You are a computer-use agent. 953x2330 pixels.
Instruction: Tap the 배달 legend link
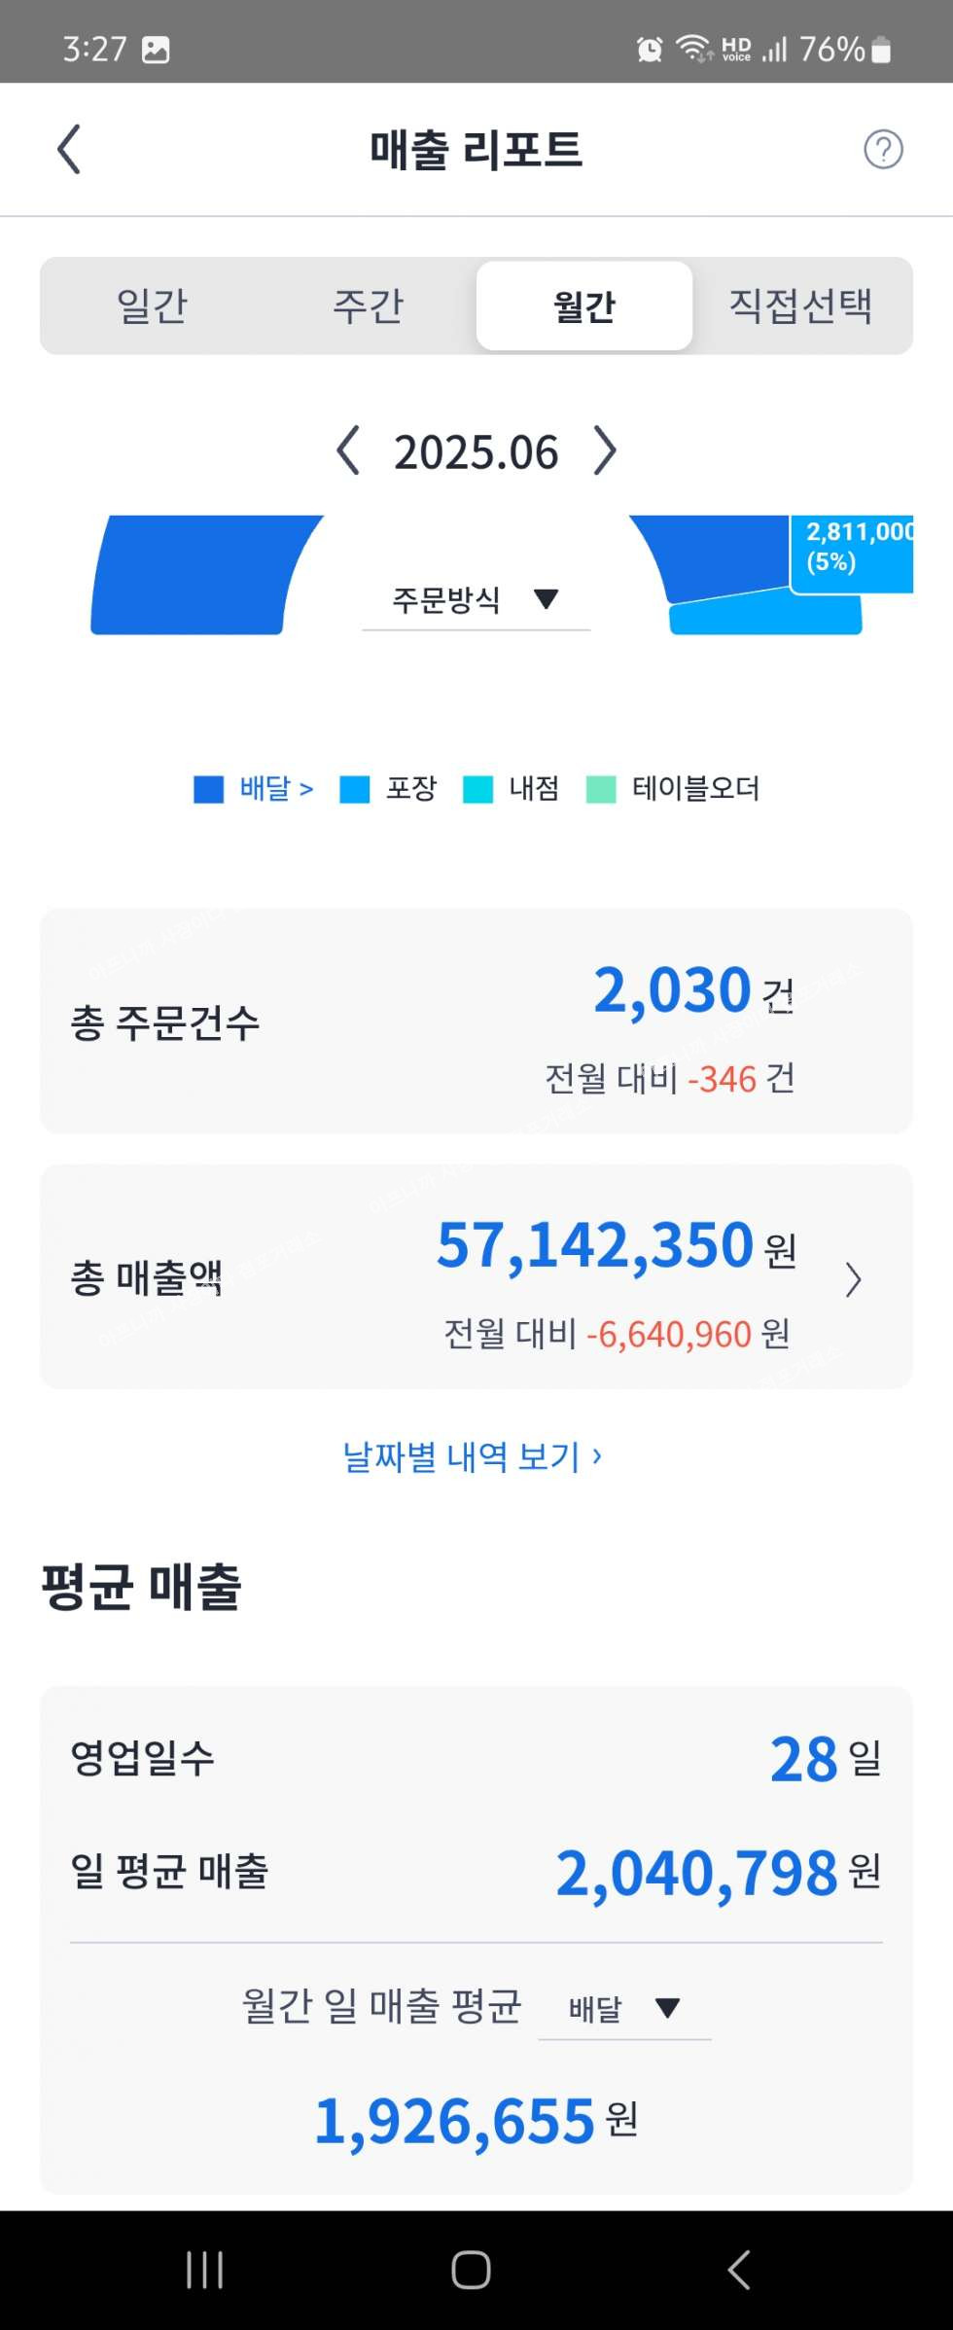[x=275, y=788]
